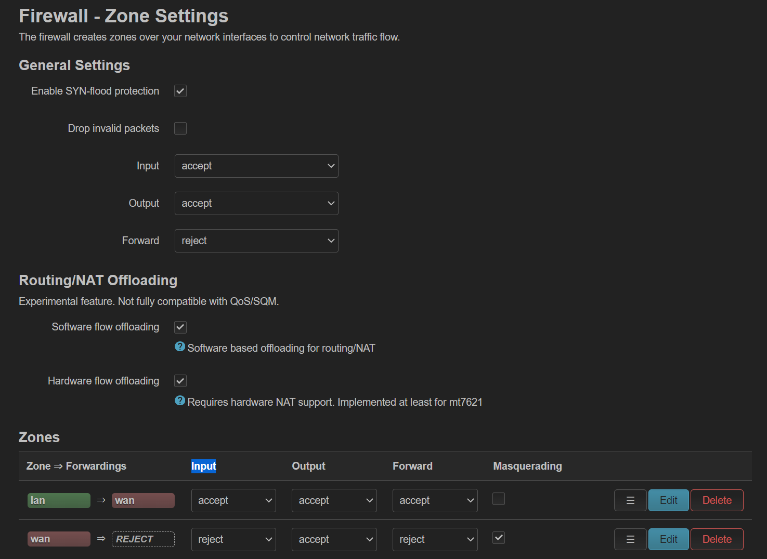Open the general Output policy dropdown
The width and height of the screenshot is (767, 559).
point(256,203)
